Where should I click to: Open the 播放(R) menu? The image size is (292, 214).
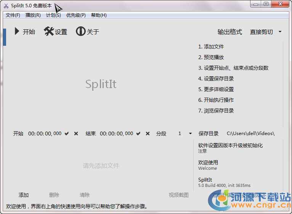click(x=33, y=15)
